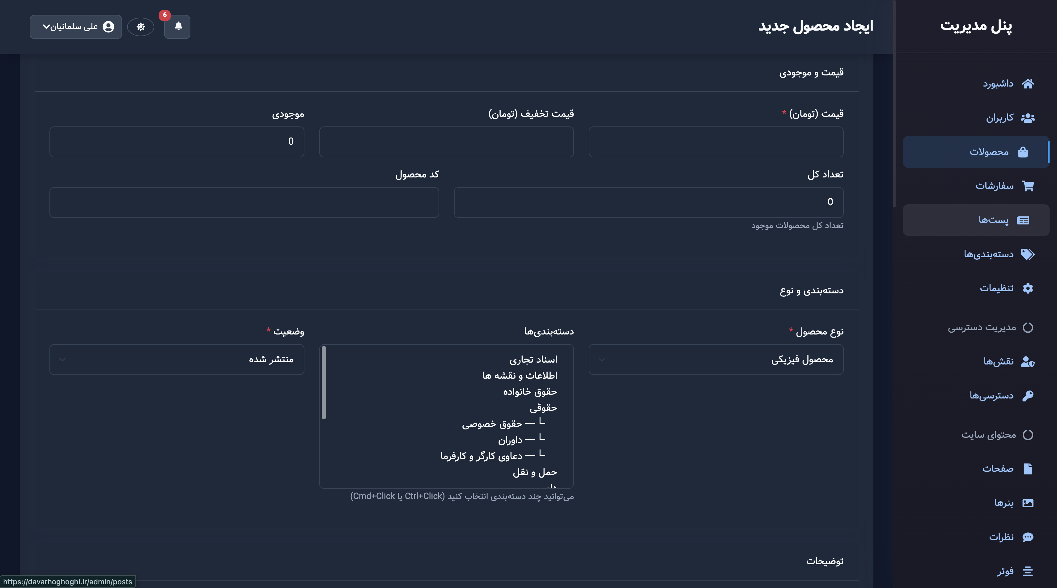1057x588 pixels.
Task: Open the وضعیت status dropdown
Action: (x=176, y=360)
